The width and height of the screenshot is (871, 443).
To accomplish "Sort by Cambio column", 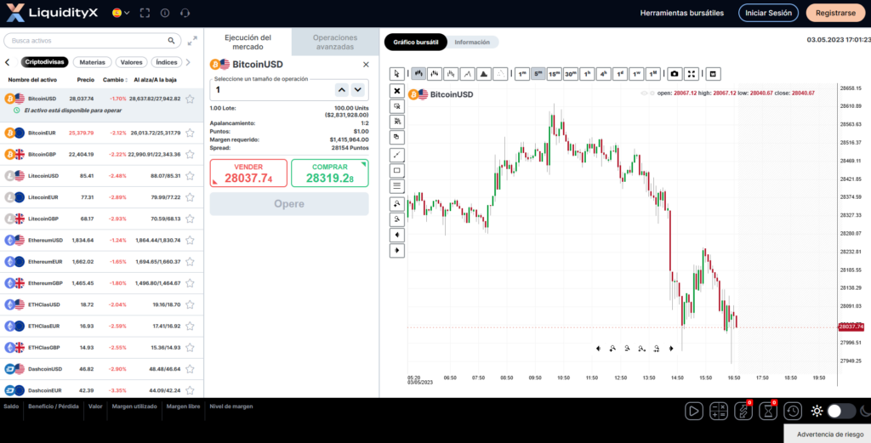I will (x=115, y=80).
